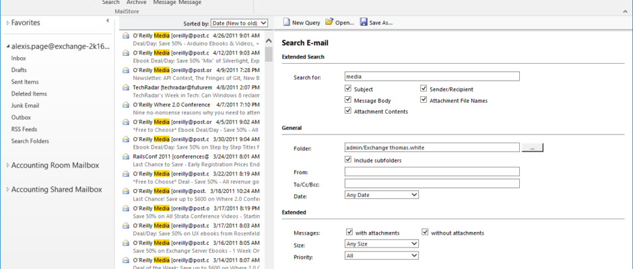633x269 pixels.
Task: Click envelope icon of 3/18/2011 10:24 AM email
Action: 125,191
